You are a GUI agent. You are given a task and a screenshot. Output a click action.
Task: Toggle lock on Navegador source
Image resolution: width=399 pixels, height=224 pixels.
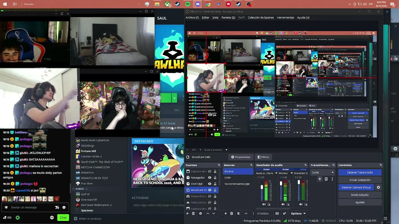[215, 178]
